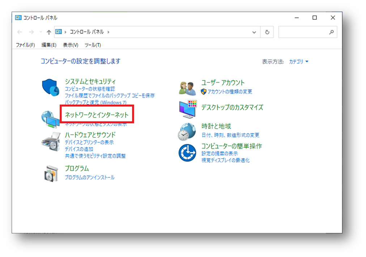
Task: Open the カテゴリ view-by dropdown
Action: (x=299, y=62)
